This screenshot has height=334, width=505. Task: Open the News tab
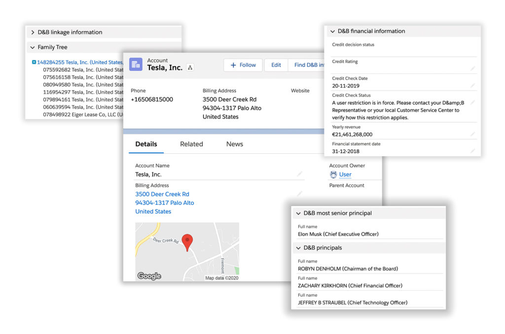(x=234, y=144)
